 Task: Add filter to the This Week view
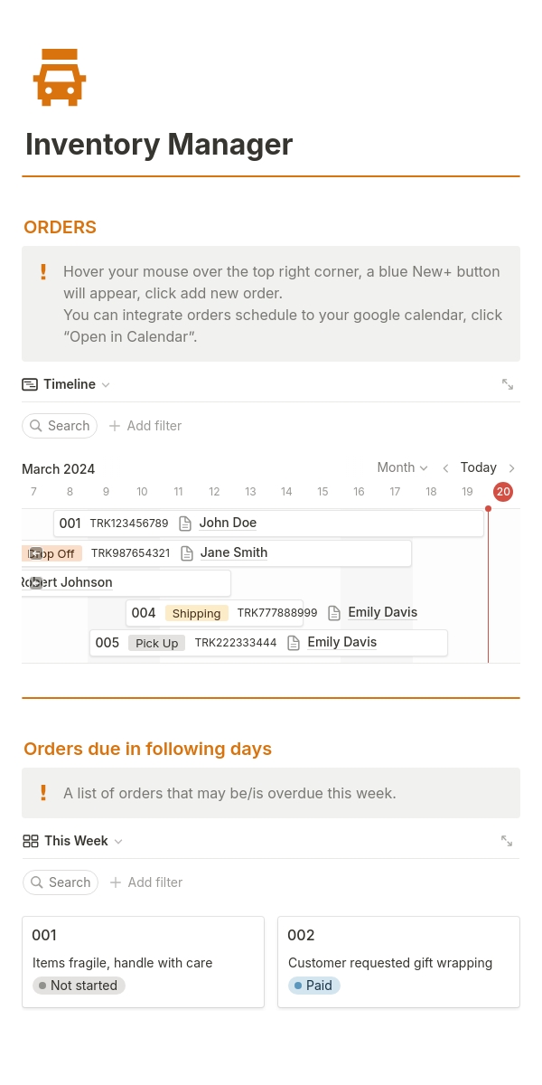point(146,882)
